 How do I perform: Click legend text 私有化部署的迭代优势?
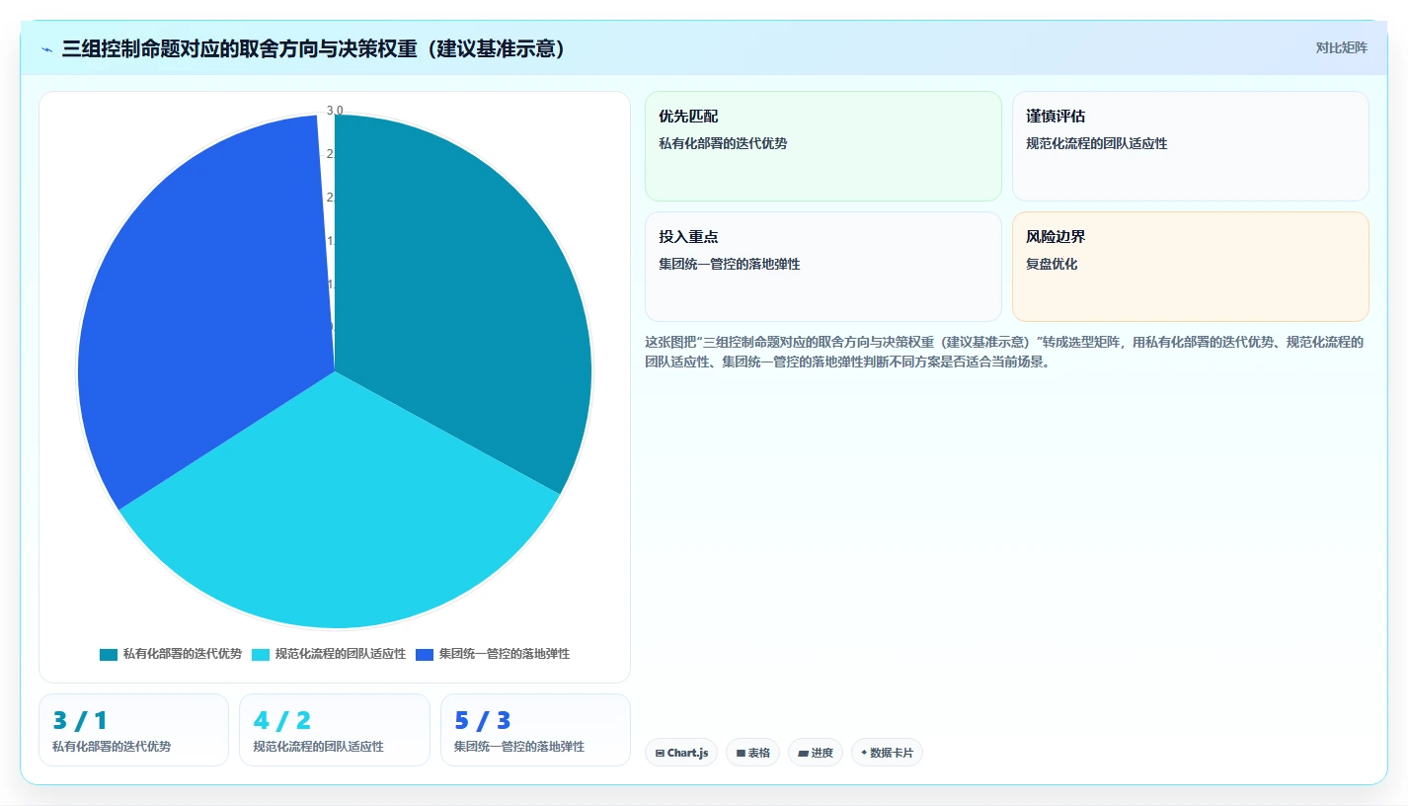tap(182, 654)
